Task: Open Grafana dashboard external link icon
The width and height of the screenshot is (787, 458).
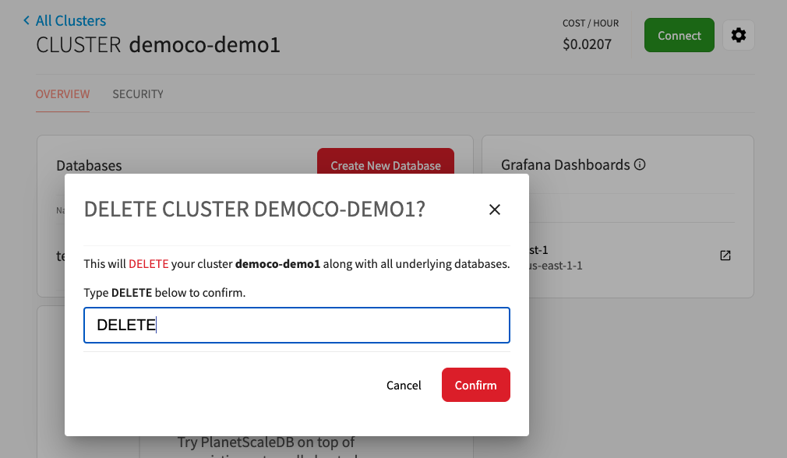Action: tap(725, 255)
